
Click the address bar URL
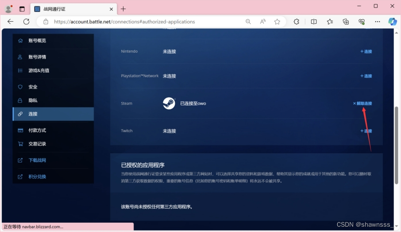[x=124, y=22]
